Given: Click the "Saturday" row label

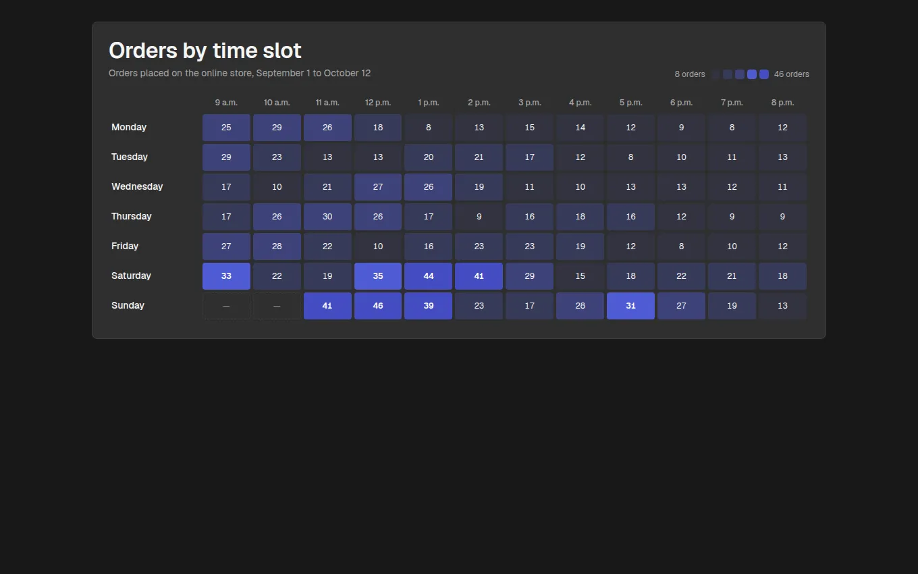Looking at the screenshot, I should click(131, 276).
